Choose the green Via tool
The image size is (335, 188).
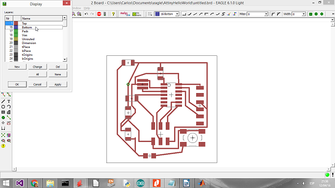click(x=3, y=117)
